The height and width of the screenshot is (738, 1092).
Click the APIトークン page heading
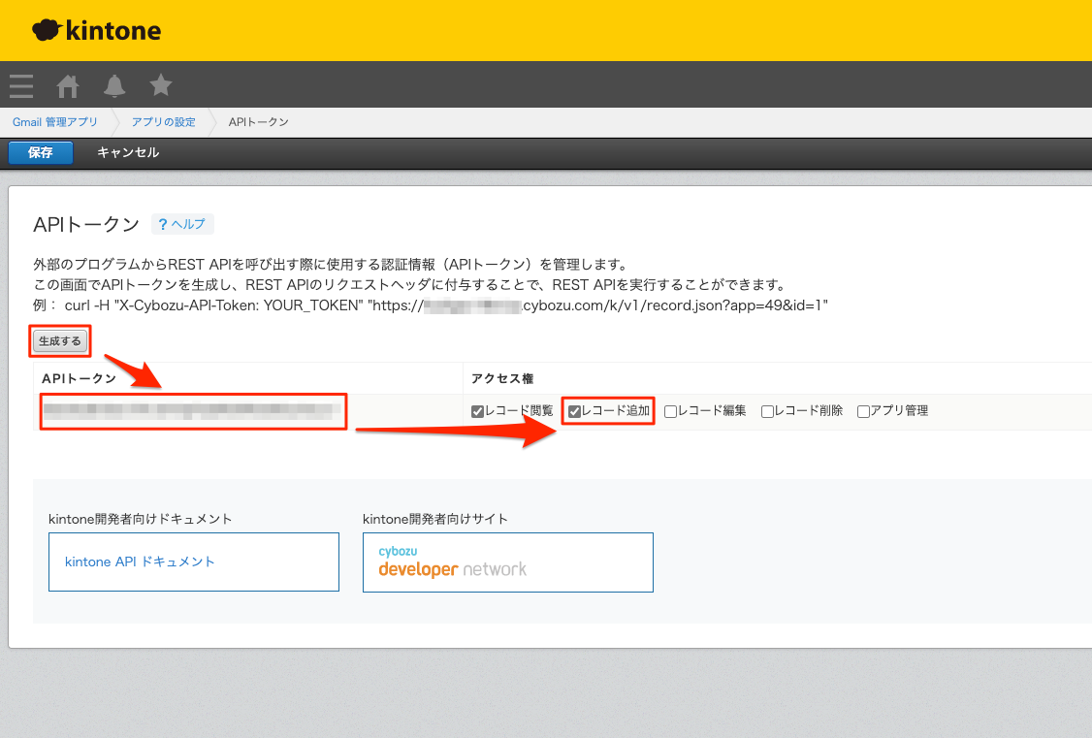pos(86,224)
